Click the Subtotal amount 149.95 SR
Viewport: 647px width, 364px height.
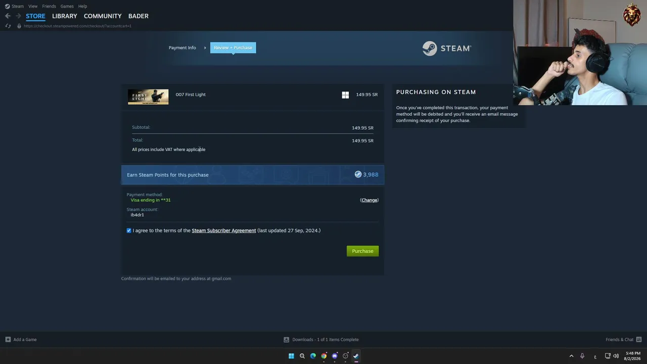pos(362,128)
